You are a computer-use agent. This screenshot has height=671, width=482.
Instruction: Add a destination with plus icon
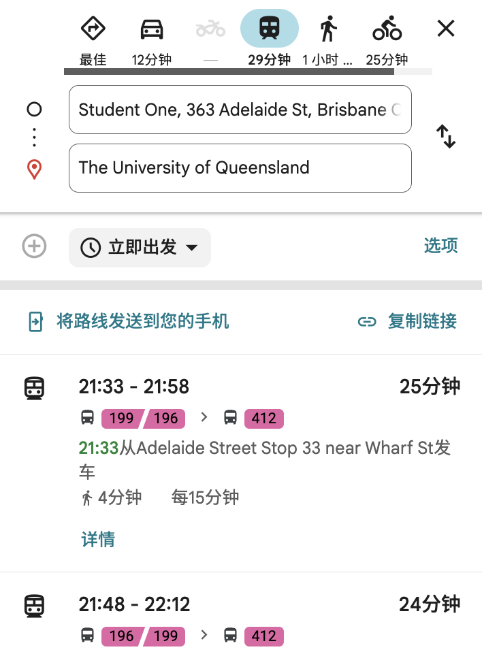[34, 246]
